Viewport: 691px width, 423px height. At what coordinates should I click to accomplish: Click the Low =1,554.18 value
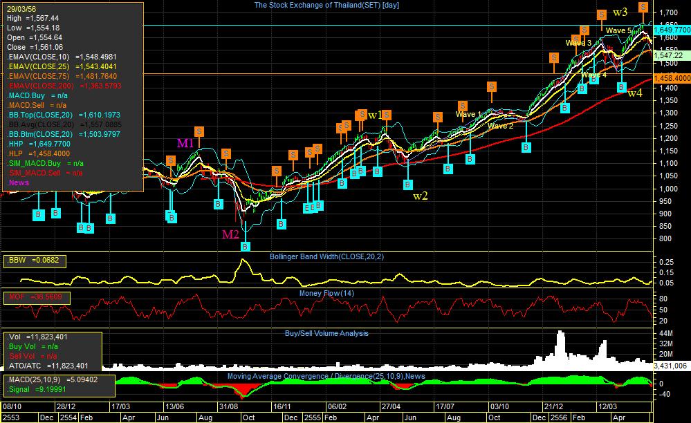(33, 28)
